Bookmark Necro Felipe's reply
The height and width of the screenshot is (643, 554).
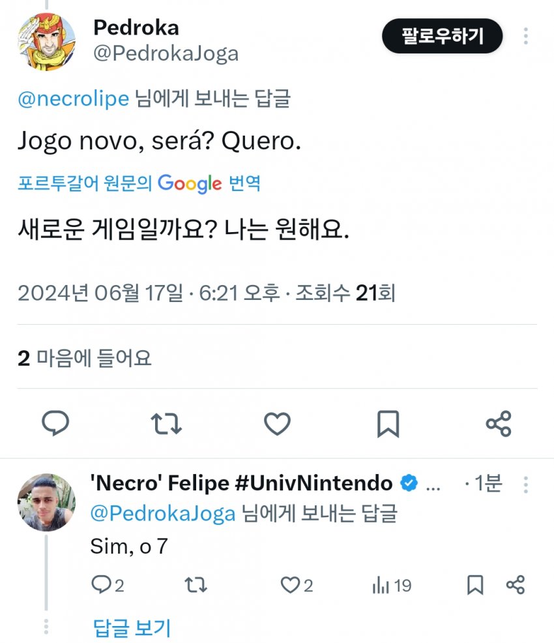[475, 586]
